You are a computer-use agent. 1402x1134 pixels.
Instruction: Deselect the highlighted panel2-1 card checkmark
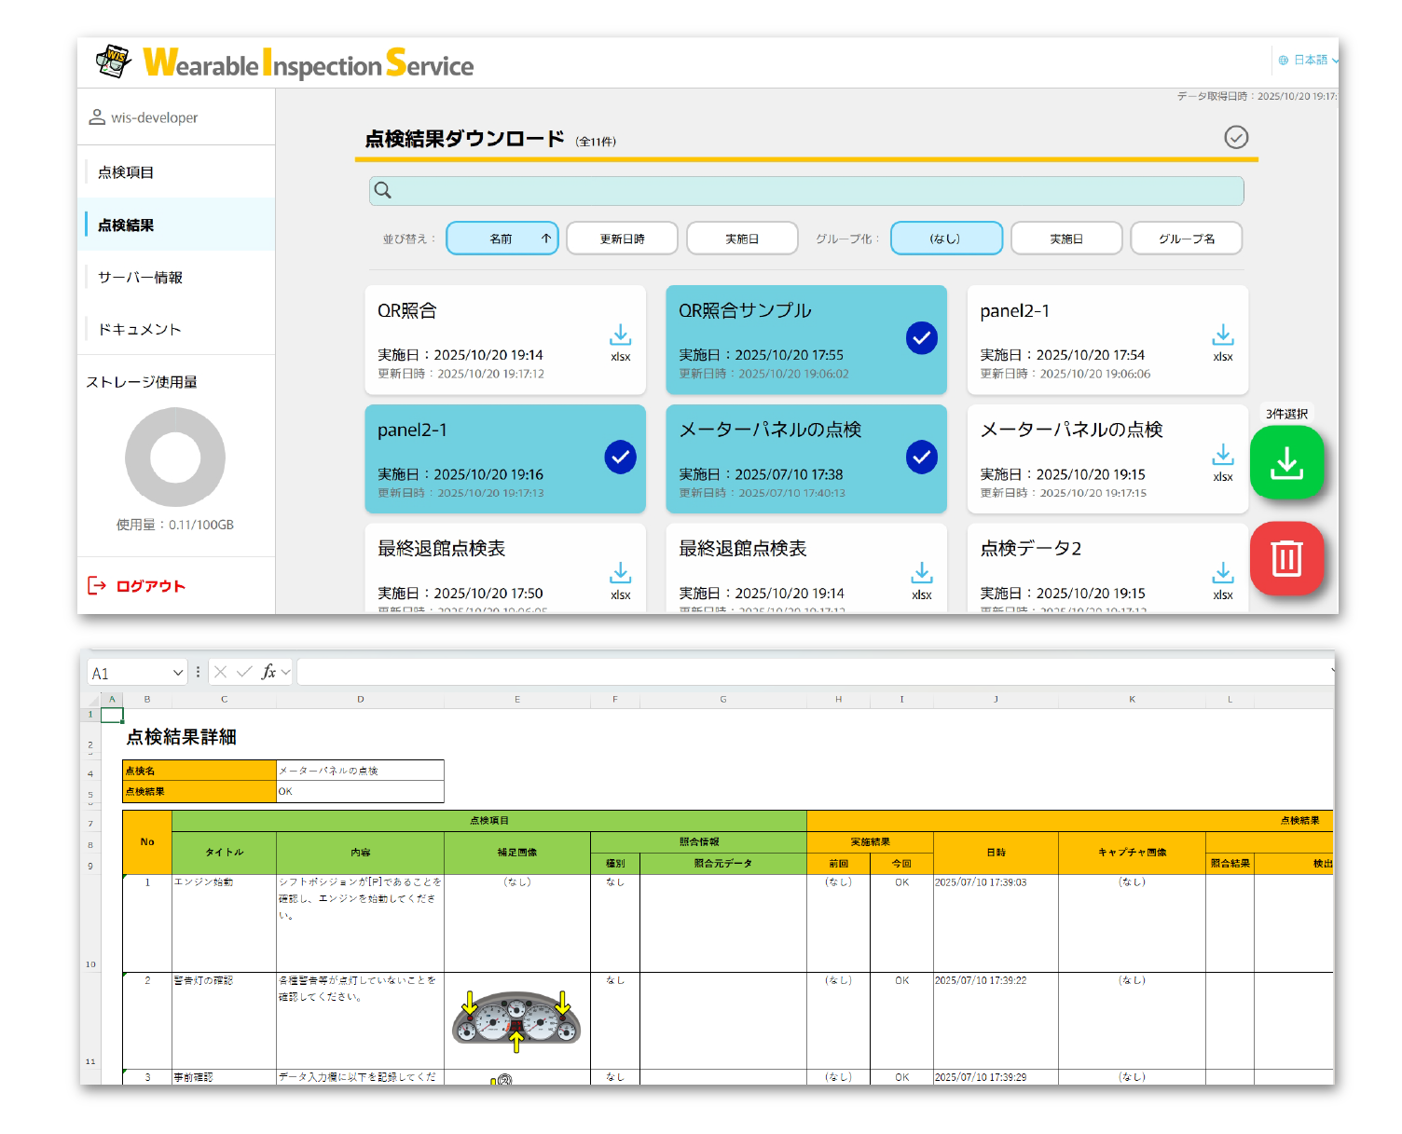click(620, 458)
